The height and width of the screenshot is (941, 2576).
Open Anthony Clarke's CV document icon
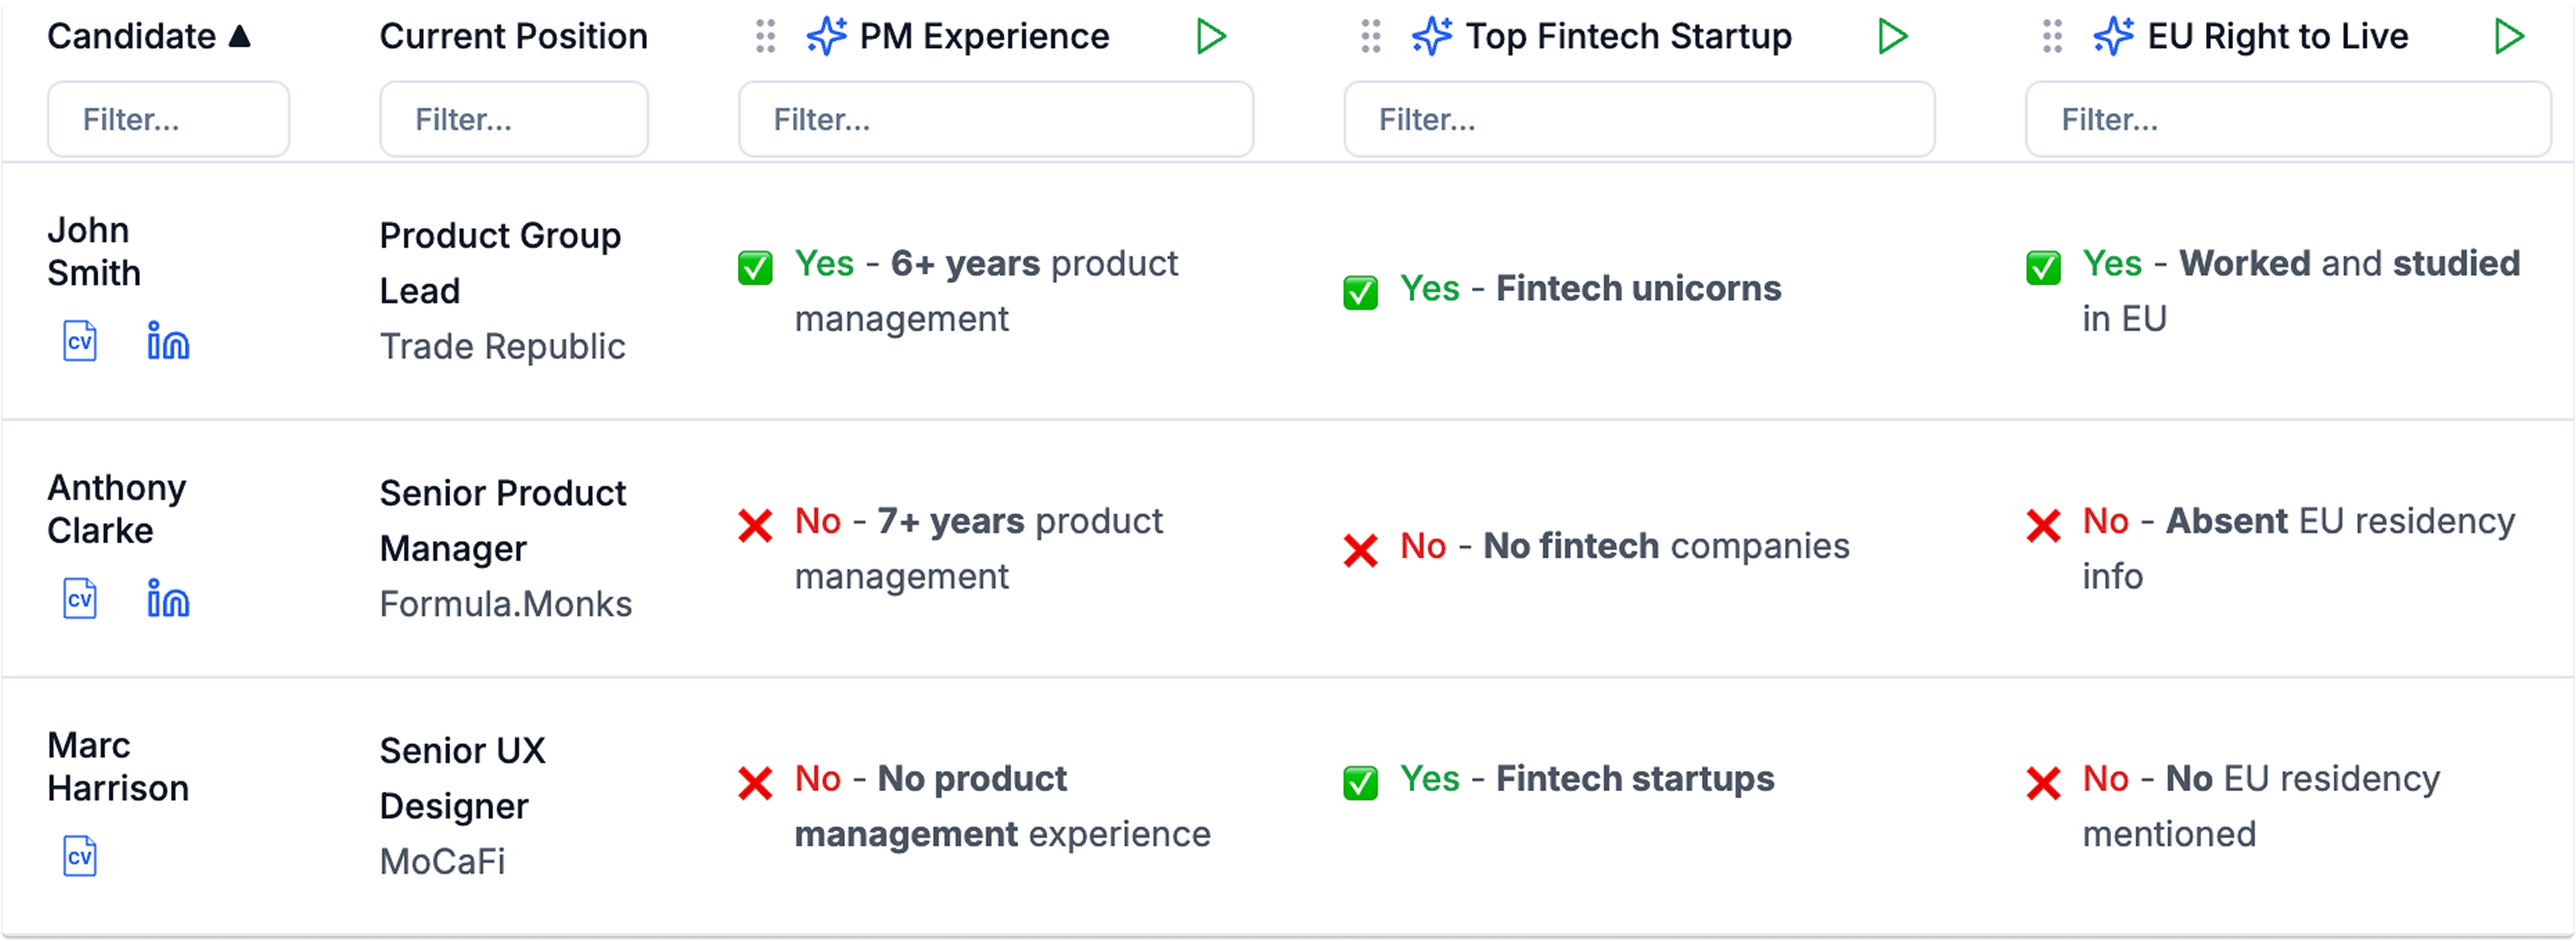[x=80, y=599]
